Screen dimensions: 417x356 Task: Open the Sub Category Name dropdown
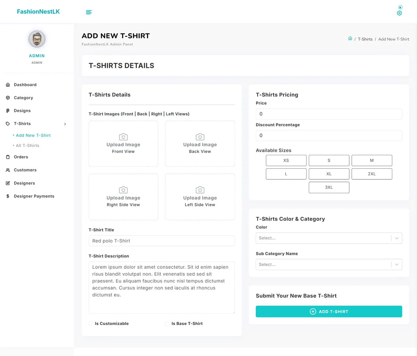329,264
